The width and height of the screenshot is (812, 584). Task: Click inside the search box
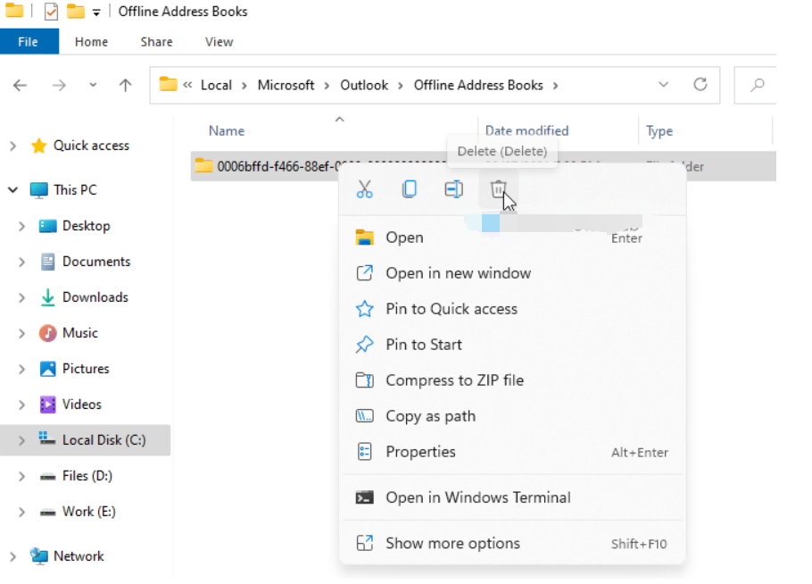(776, 85)
